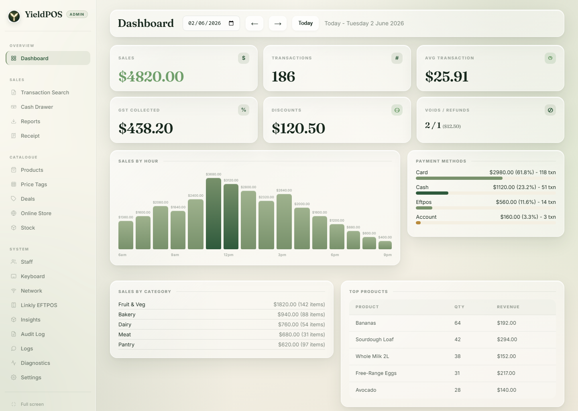The height and width of the screenshot is (411, 578).
Task: Click the Bananas product row
Action: click(x=452, y=323)
